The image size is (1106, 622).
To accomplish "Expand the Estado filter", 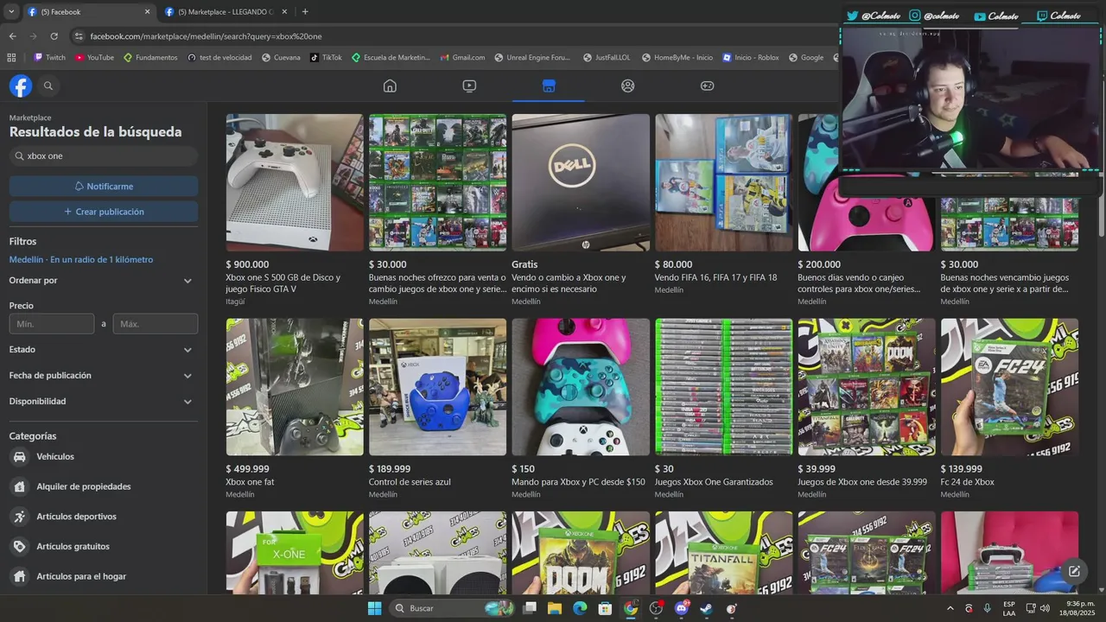I will click(103, 350).
